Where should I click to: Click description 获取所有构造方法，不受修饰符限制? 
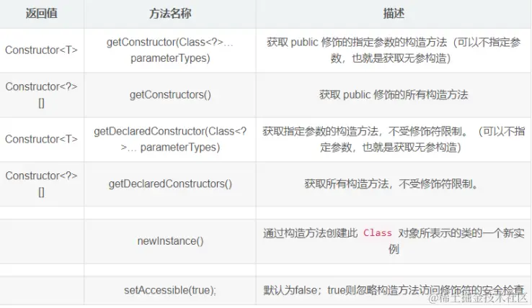394,184
